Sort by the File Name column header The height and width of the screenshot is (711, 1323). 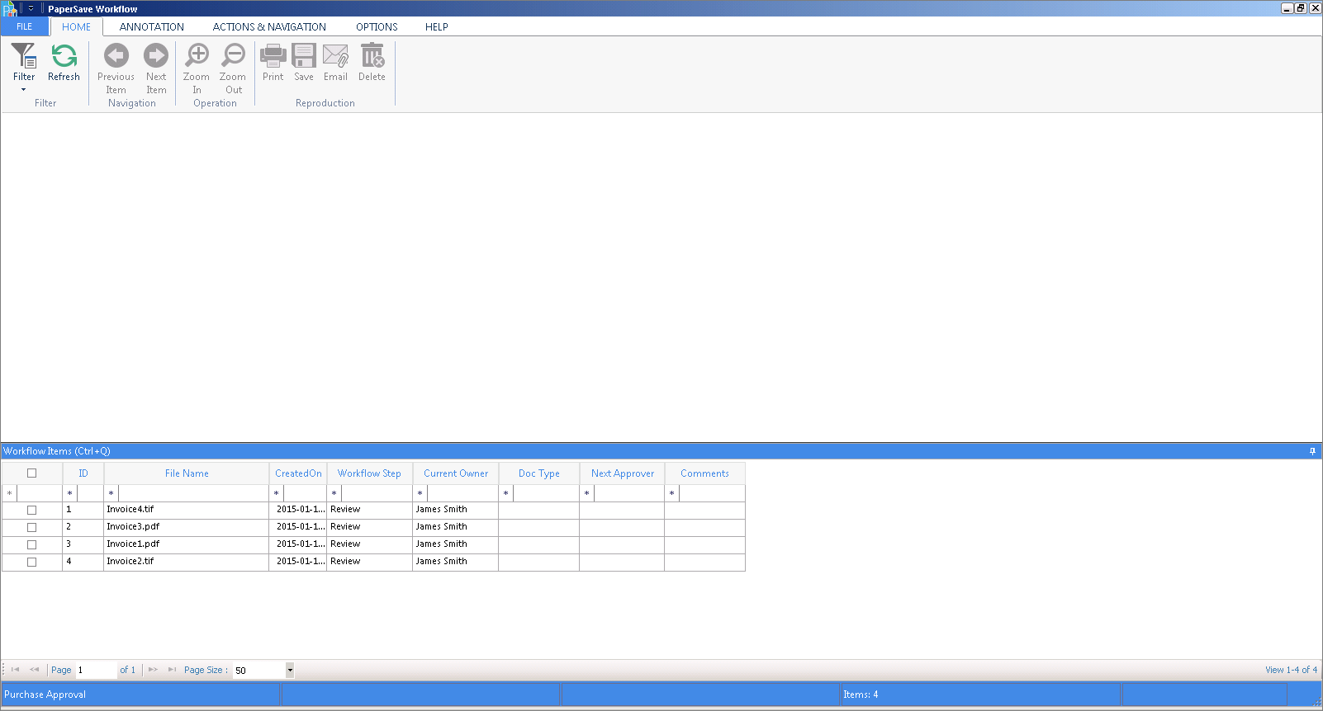point(187,473)
